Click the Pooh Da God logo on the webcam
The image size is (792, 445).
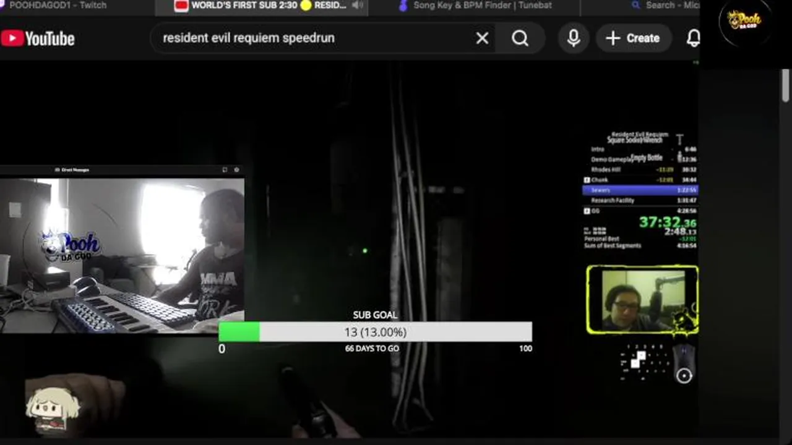[x=71, y=246]
